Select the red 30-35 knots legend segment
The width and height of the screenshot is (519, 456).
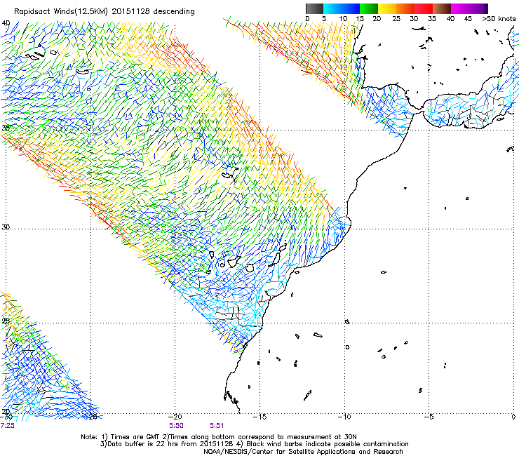424,8
